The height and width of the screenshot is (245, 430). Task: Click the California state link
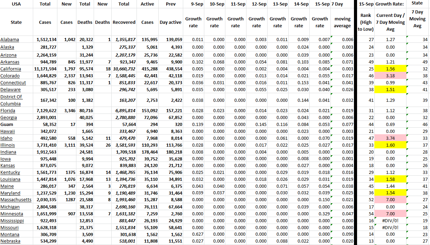pyautogui.click(x=11, y=69)
